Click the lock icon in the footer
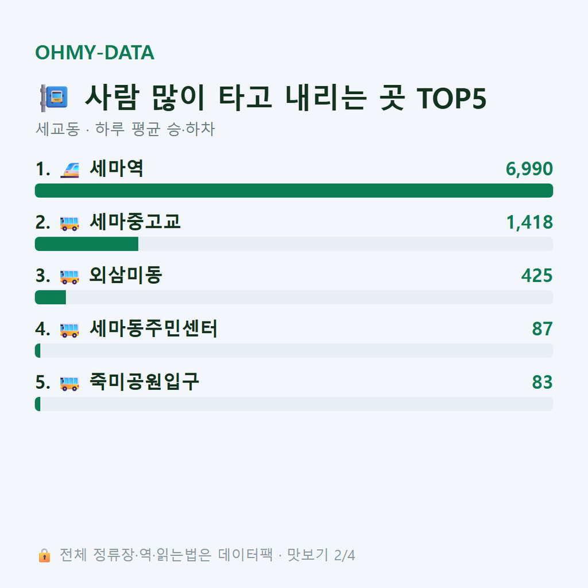Viewport: 588px width, 588px height. tap(44, 555)
